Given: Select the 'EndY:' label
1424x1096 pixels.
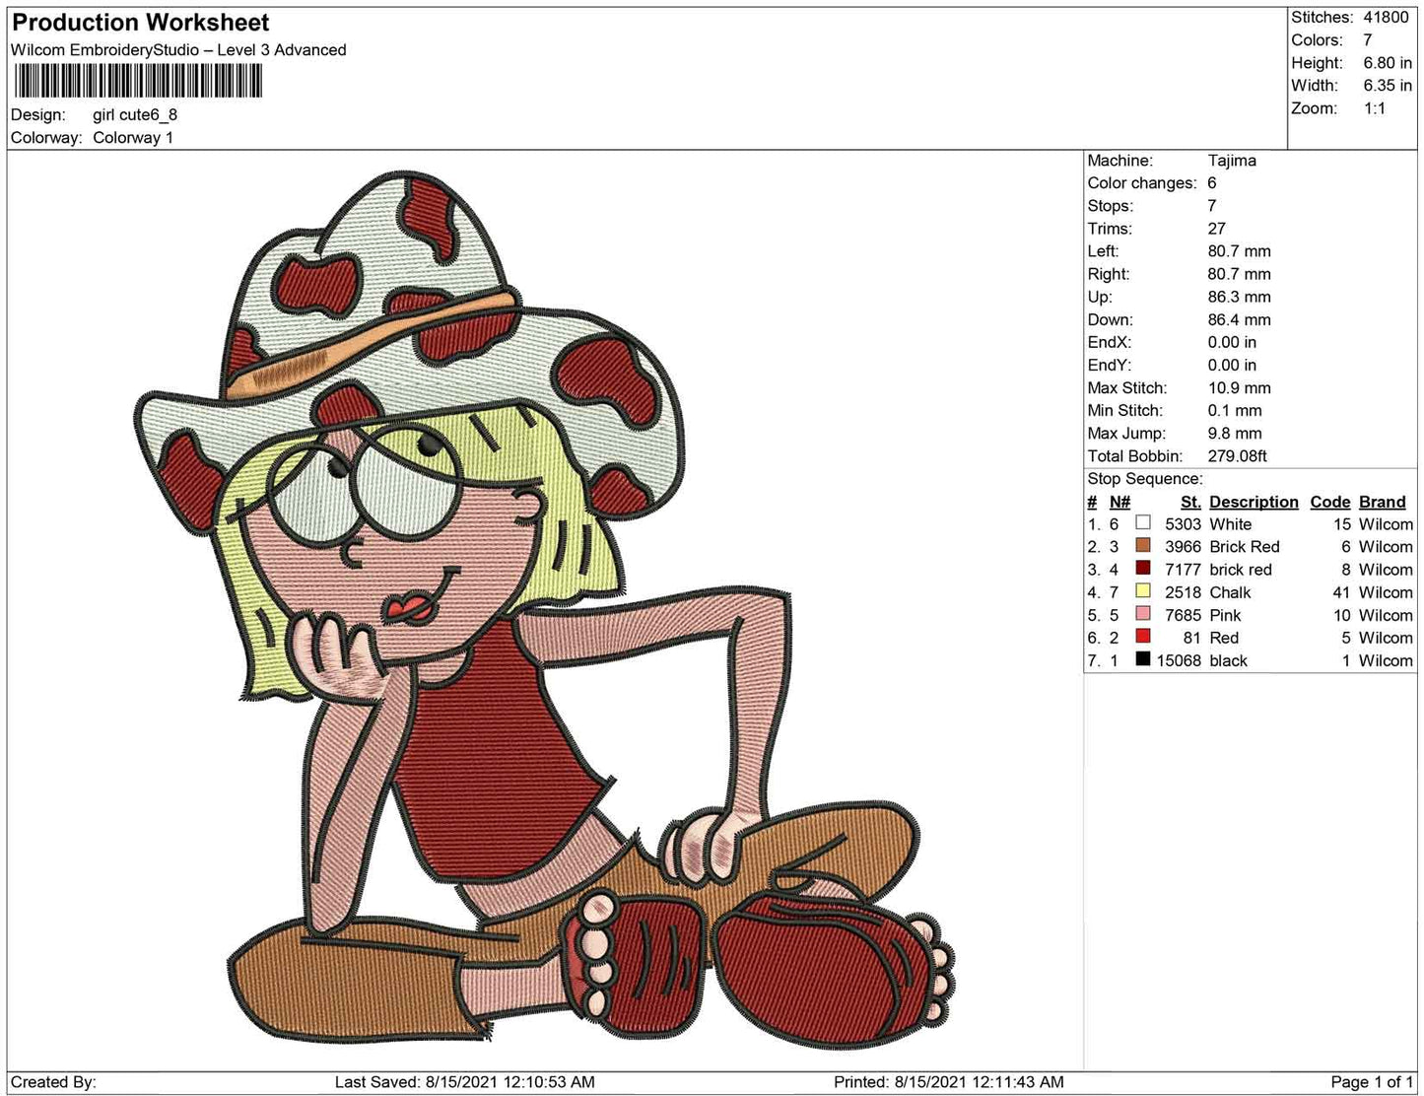Looking at the screenshot, I should point(1110,365).
